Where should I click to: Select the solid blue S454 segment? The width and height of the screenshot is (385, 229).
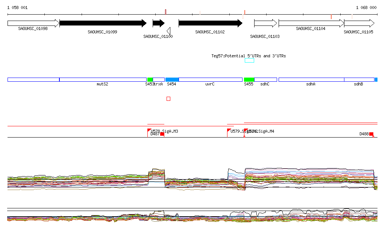tap(172, 79)
